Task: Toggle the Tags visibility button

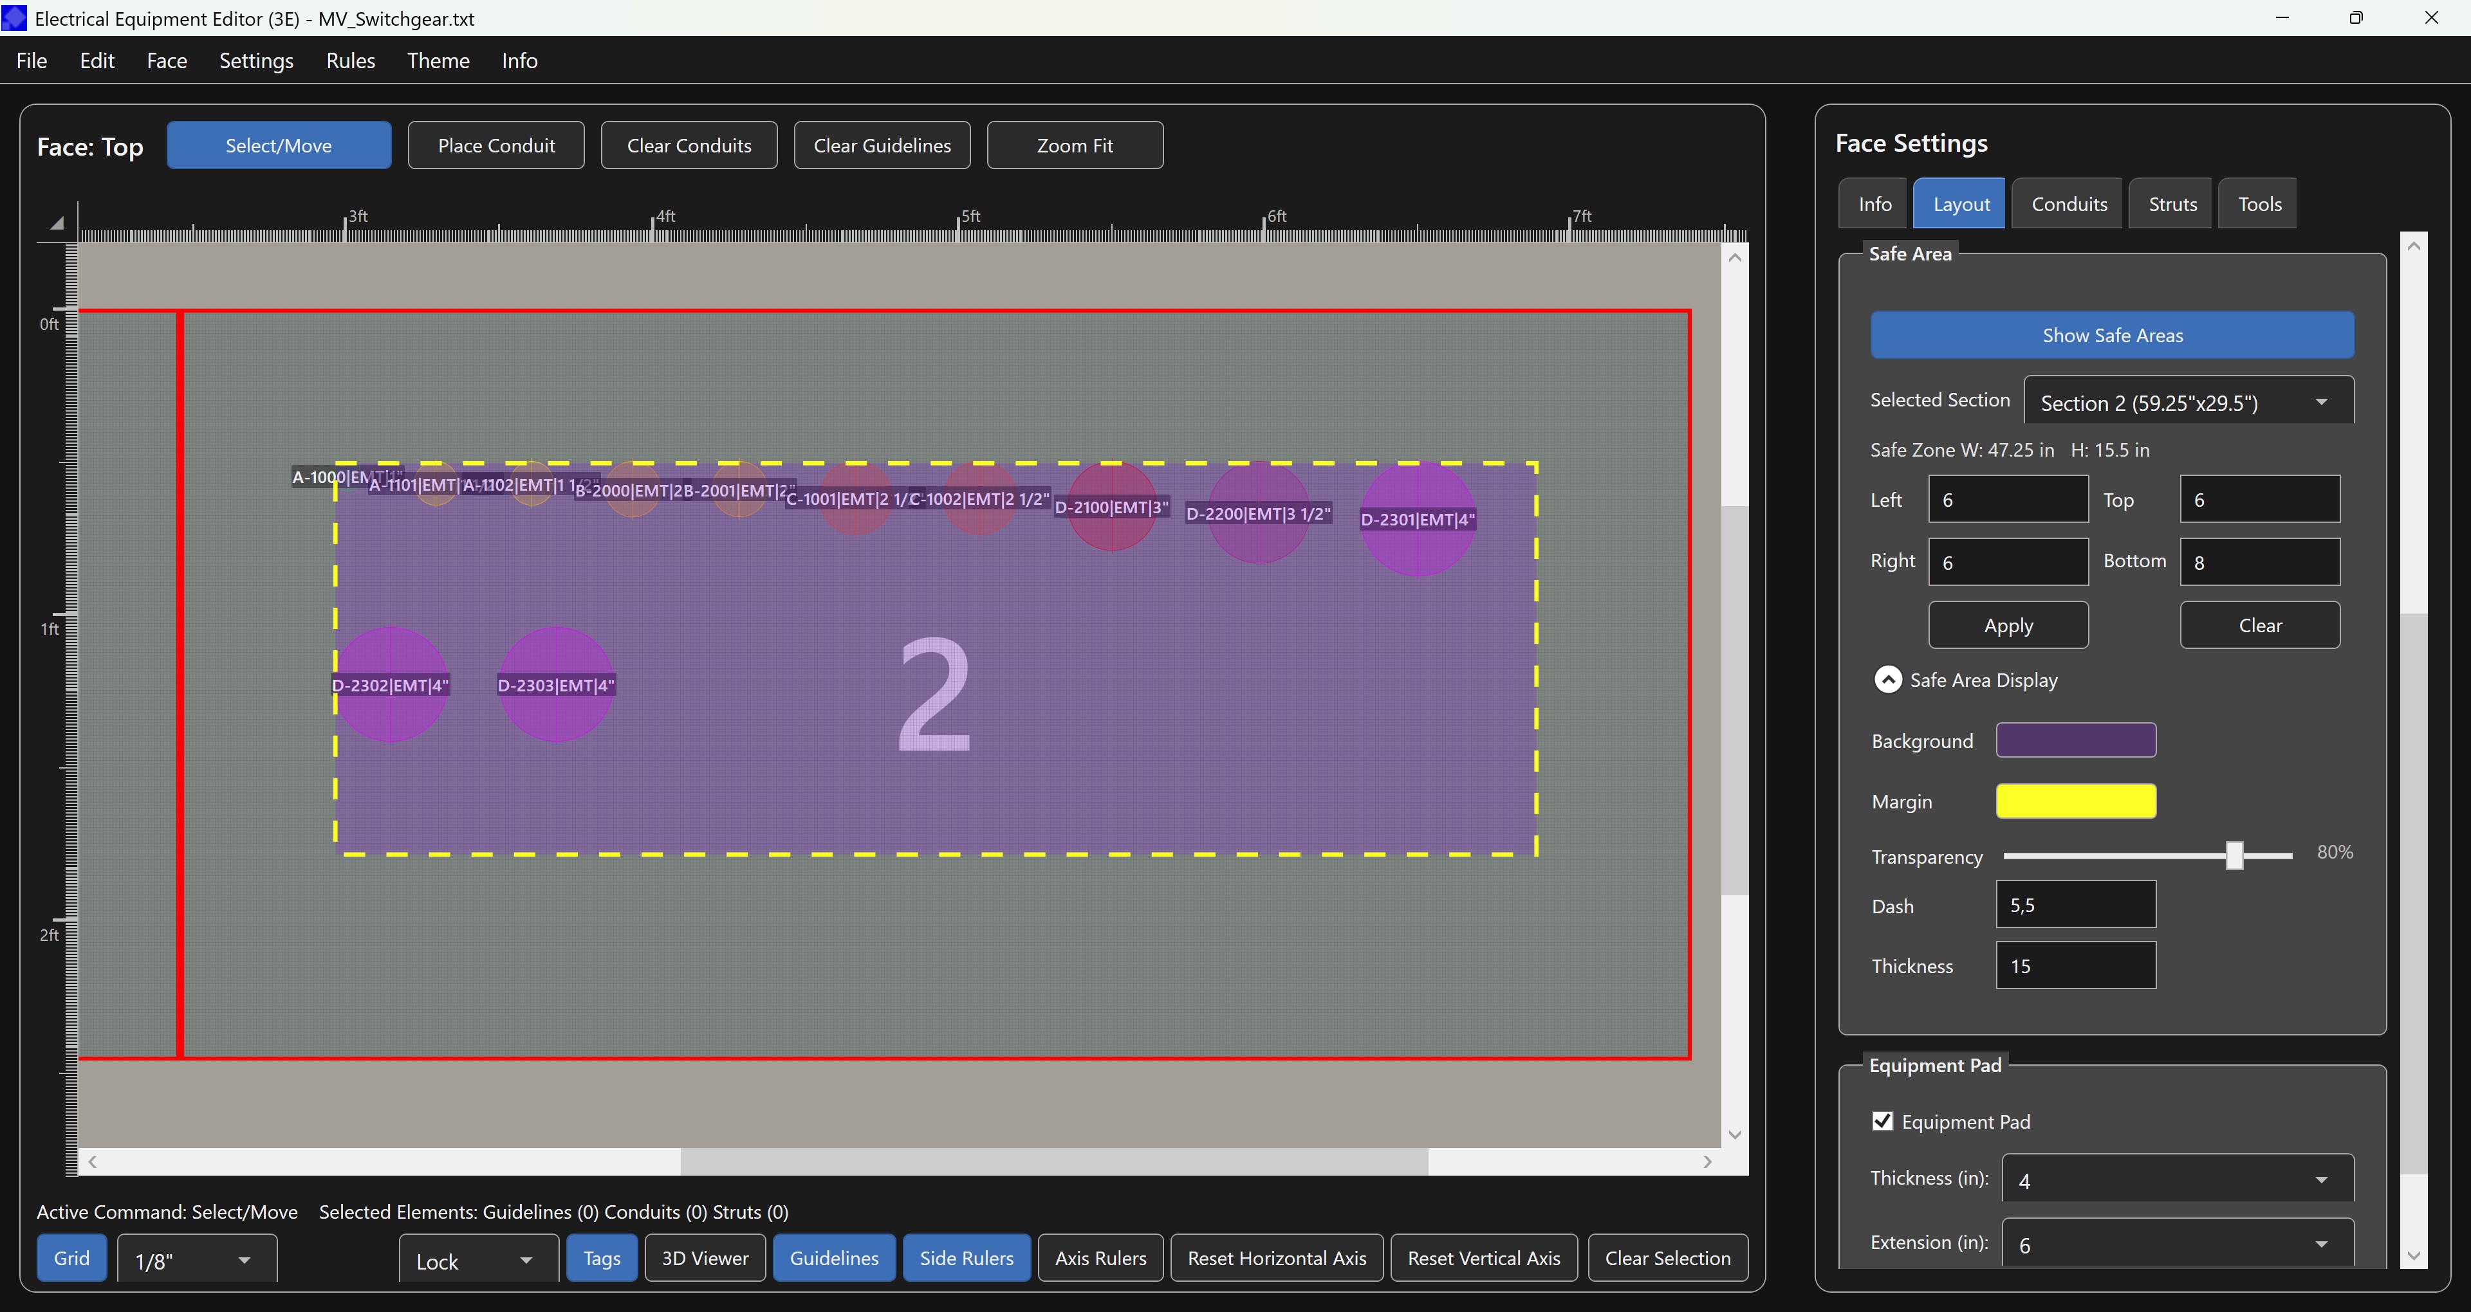Action: [x=602, y=1258]
